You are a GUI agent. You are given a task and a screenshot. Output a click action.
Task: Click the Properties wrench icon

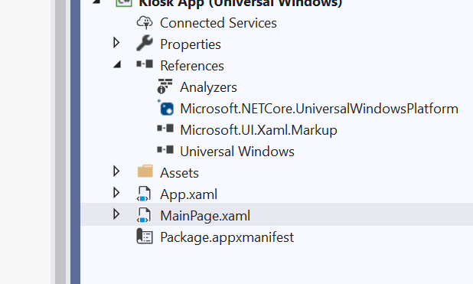coord(145,43)
